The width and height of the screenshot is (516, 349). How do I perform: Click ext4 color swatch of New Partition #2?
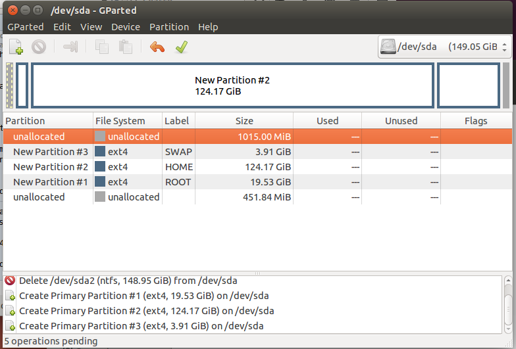tap(100, 167)
